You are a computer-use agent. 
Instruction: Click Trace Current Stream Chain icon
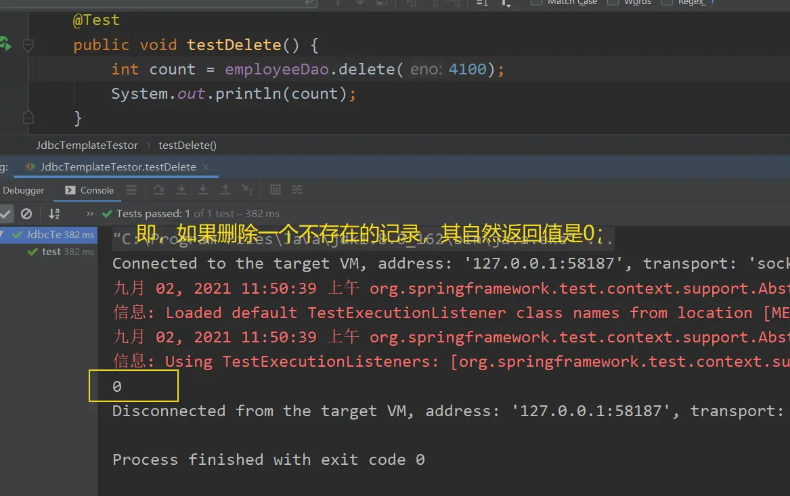tap(297, 190)
